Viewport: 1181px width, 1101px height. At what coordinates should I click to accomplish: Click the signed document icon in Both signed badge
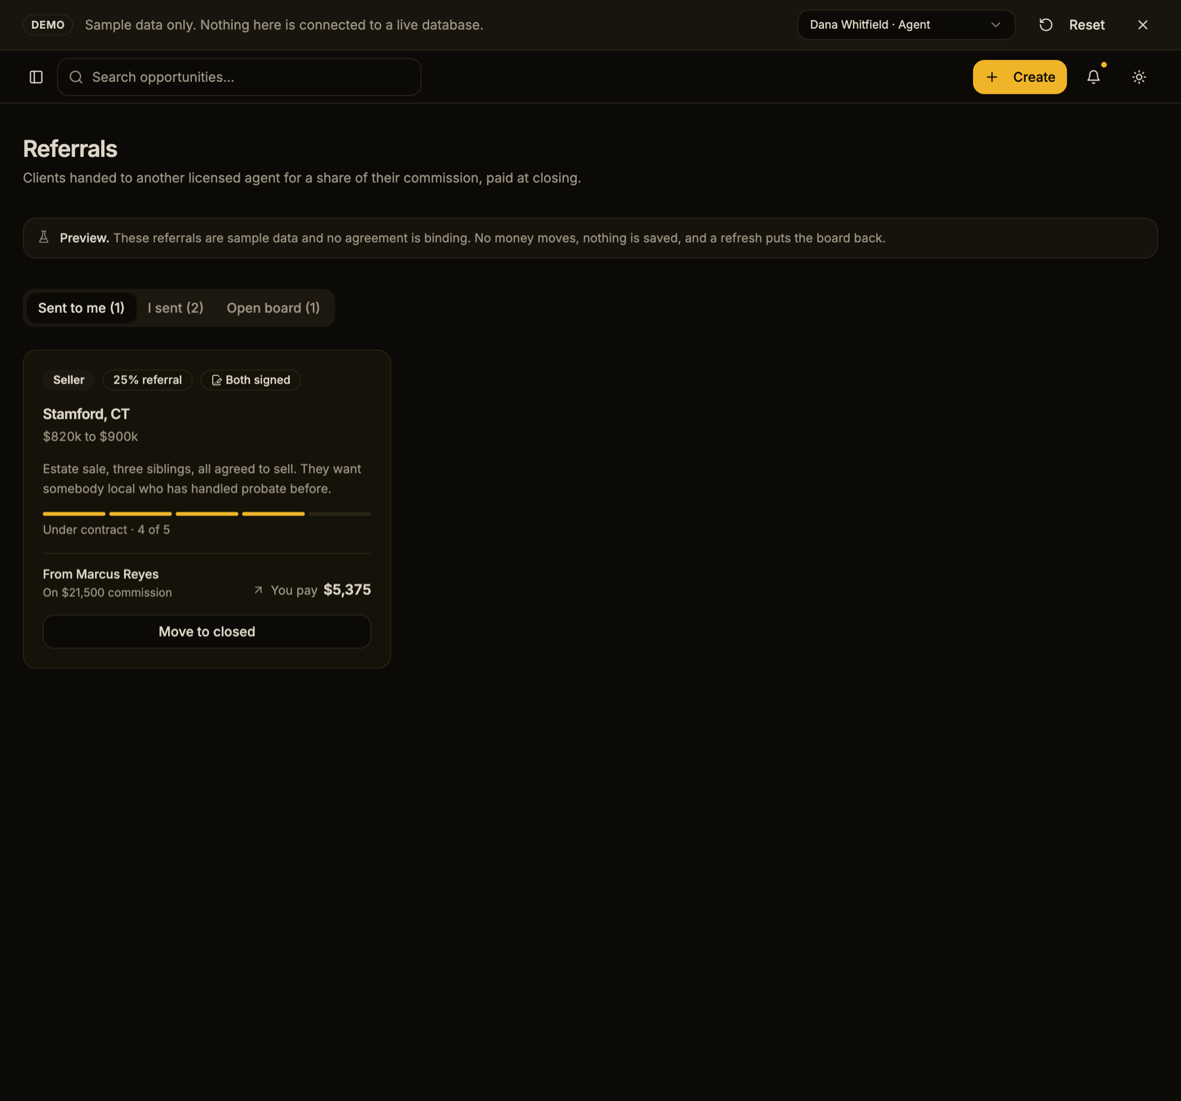pyautogui.click(x=216, y=380)
